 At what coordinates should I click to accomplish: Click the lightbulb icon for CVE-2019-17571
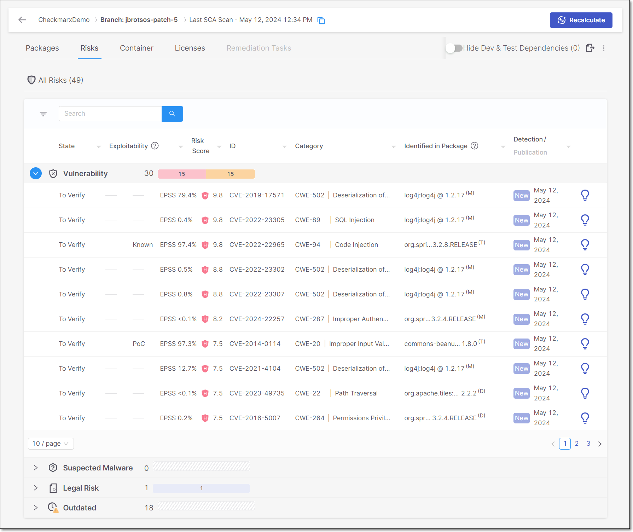pyautogui.click(x=585, y=195)
